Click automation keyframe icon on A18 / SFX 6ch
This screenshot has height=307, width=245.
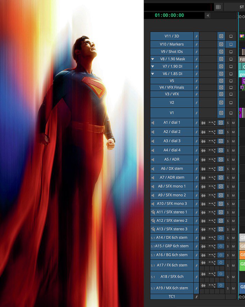[212, 274]
